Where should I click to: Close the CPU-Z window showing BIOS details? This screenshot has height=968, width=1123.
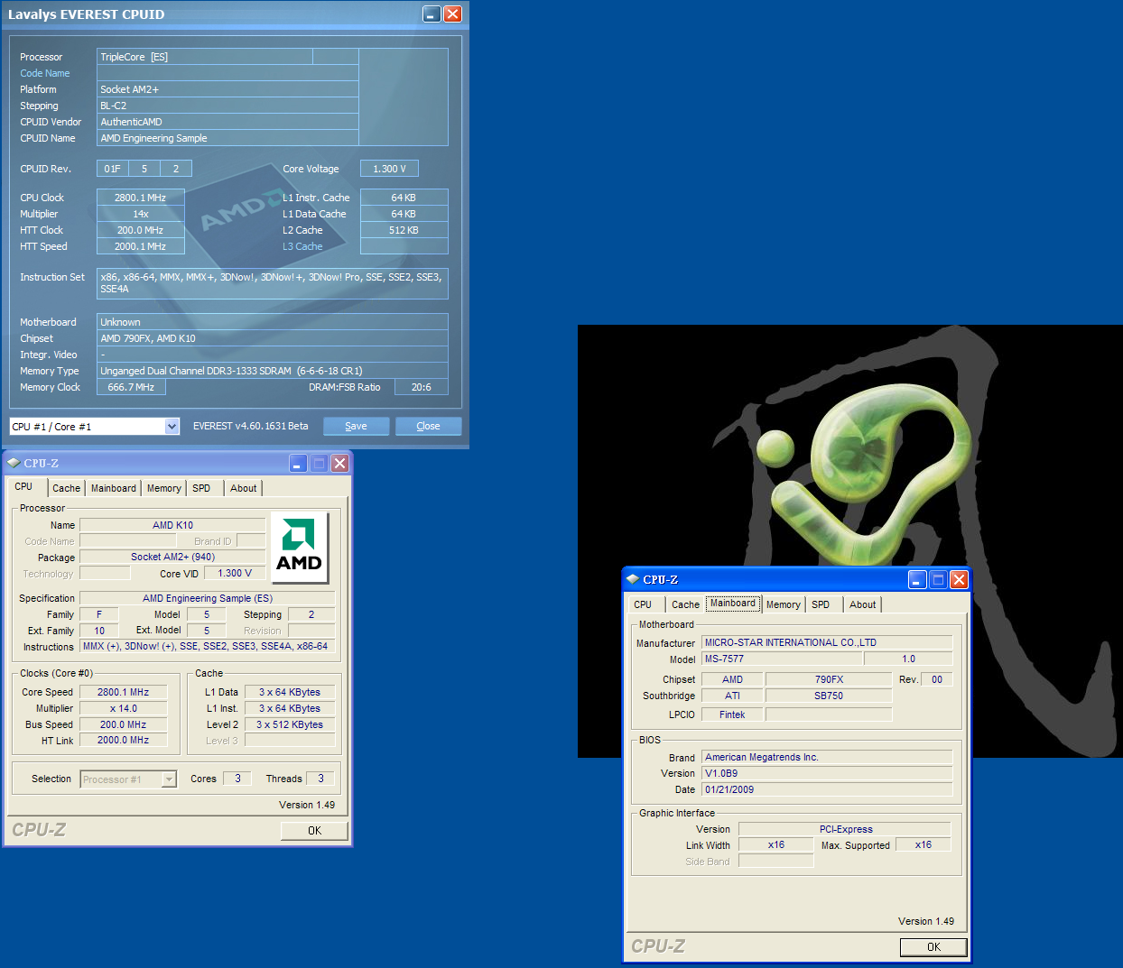pos(959,579)
